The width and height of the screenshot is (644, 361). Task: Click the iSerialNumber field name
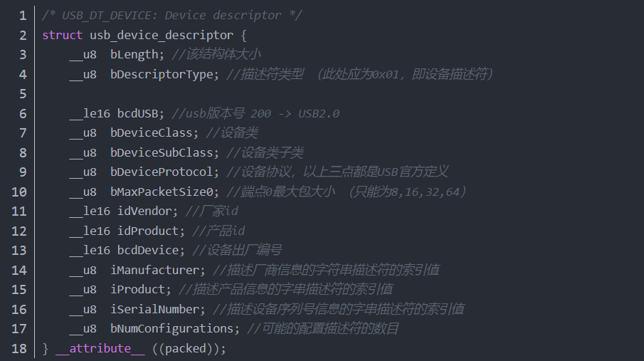154,309
